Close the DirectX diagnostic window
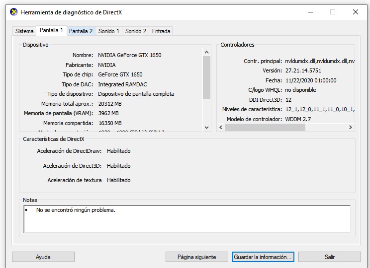The height and width of the screenshot is (268, 370). (356, 12)
